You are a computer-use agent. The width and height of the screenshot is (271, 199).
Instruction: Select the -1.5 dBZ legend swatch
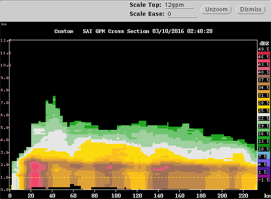click(263, 180)
